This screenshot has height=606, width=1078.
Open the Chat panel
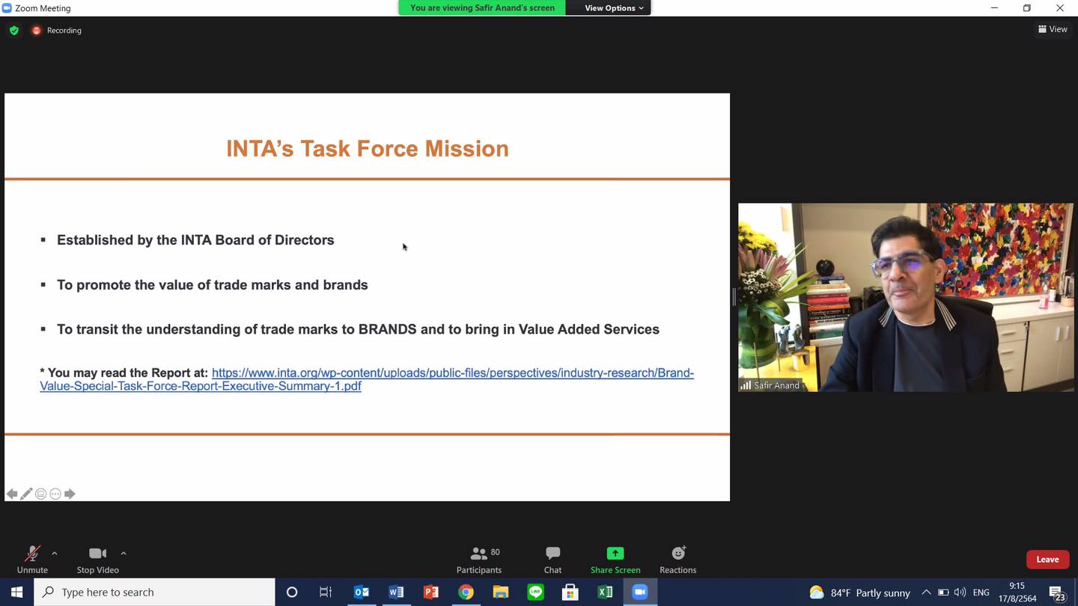pos(552,559)
